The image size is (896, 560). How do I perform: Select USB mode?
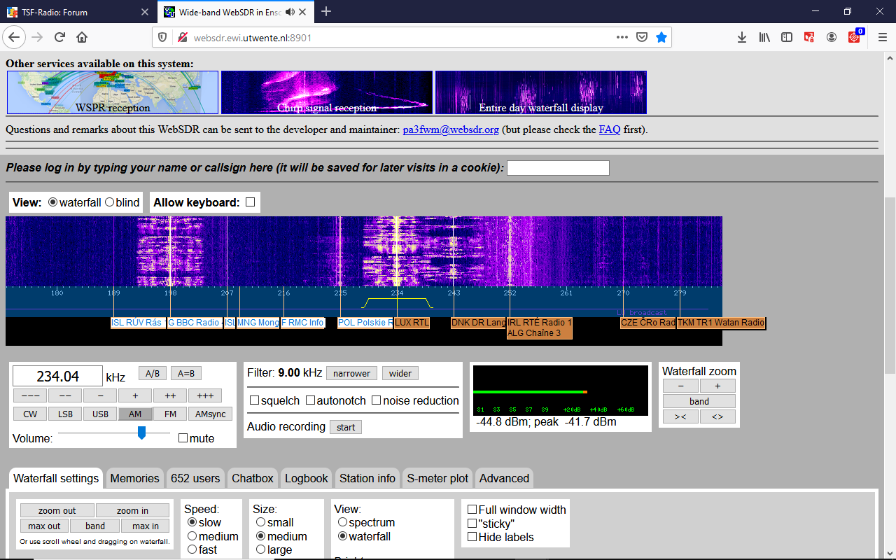click(x=100, y=414)
